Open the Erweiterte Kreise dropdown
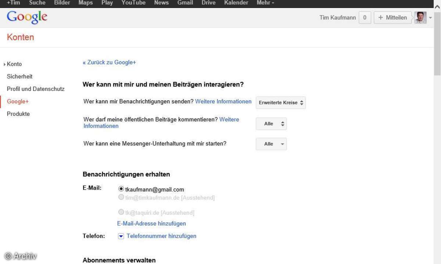 [281, 103]
